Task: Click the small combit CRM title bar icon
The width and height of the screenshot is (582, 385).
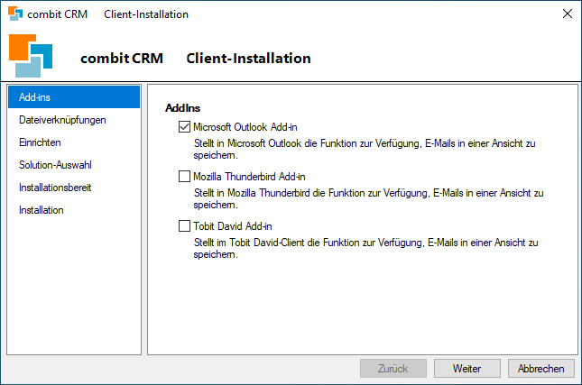Action: pos(15,14)
